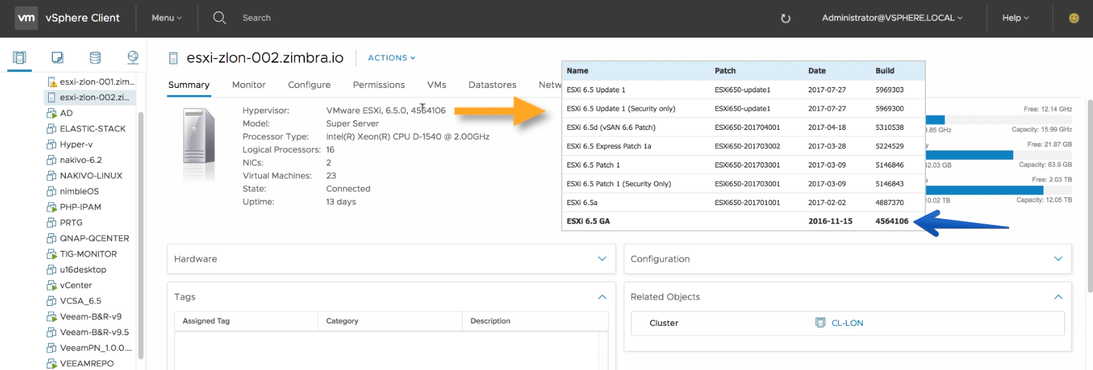
Task: Open Hosts and Clusters inventory view
Action: (x=20, y=57)
